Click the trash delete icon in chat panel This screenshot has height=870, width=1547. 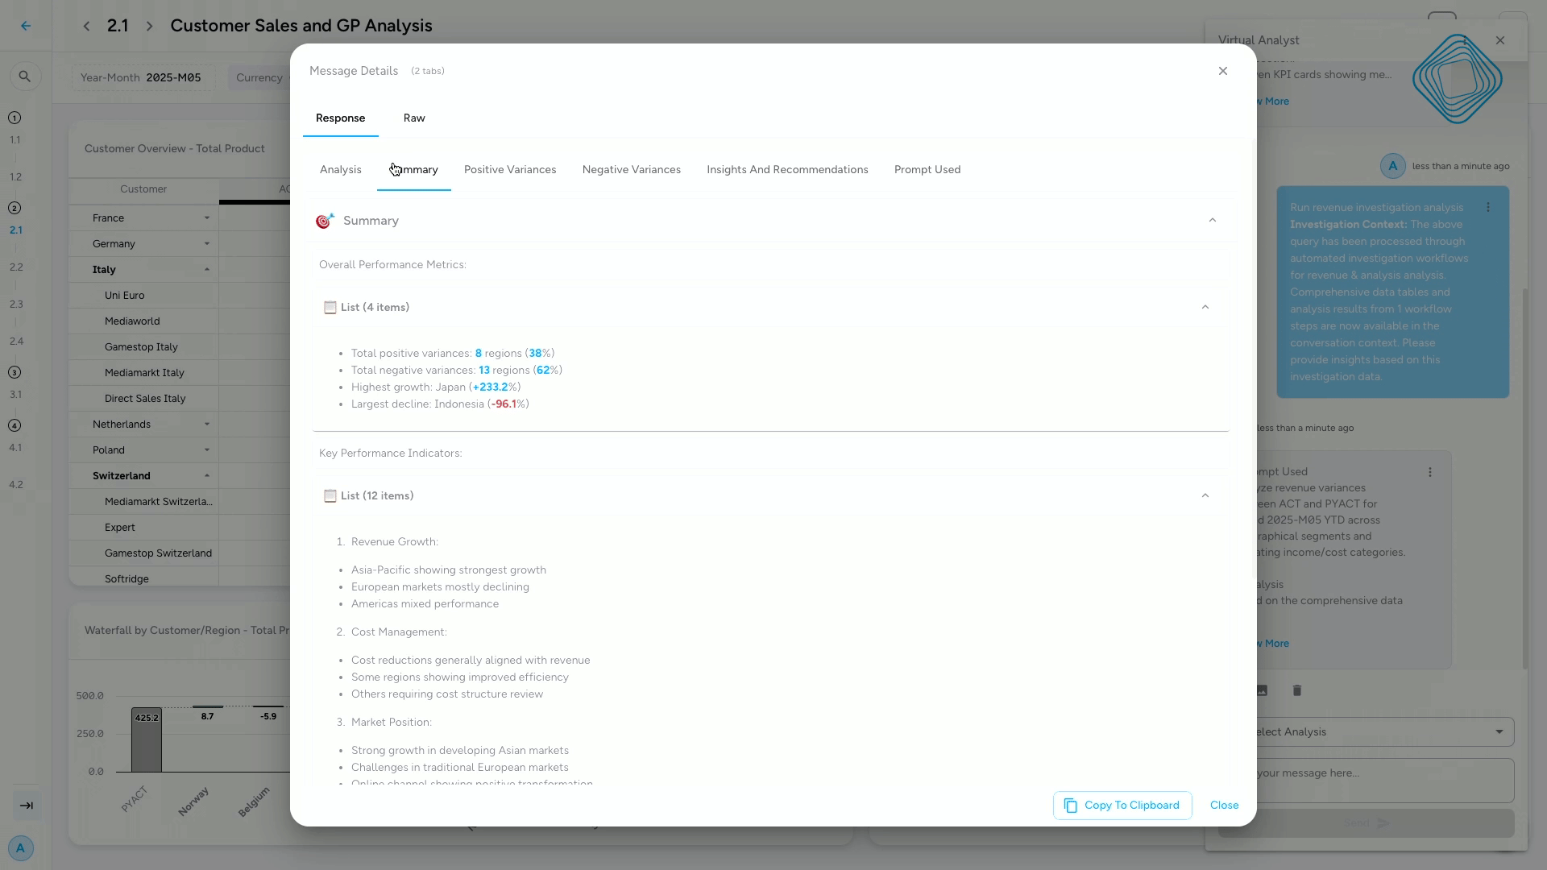[x=1297, y=690]
